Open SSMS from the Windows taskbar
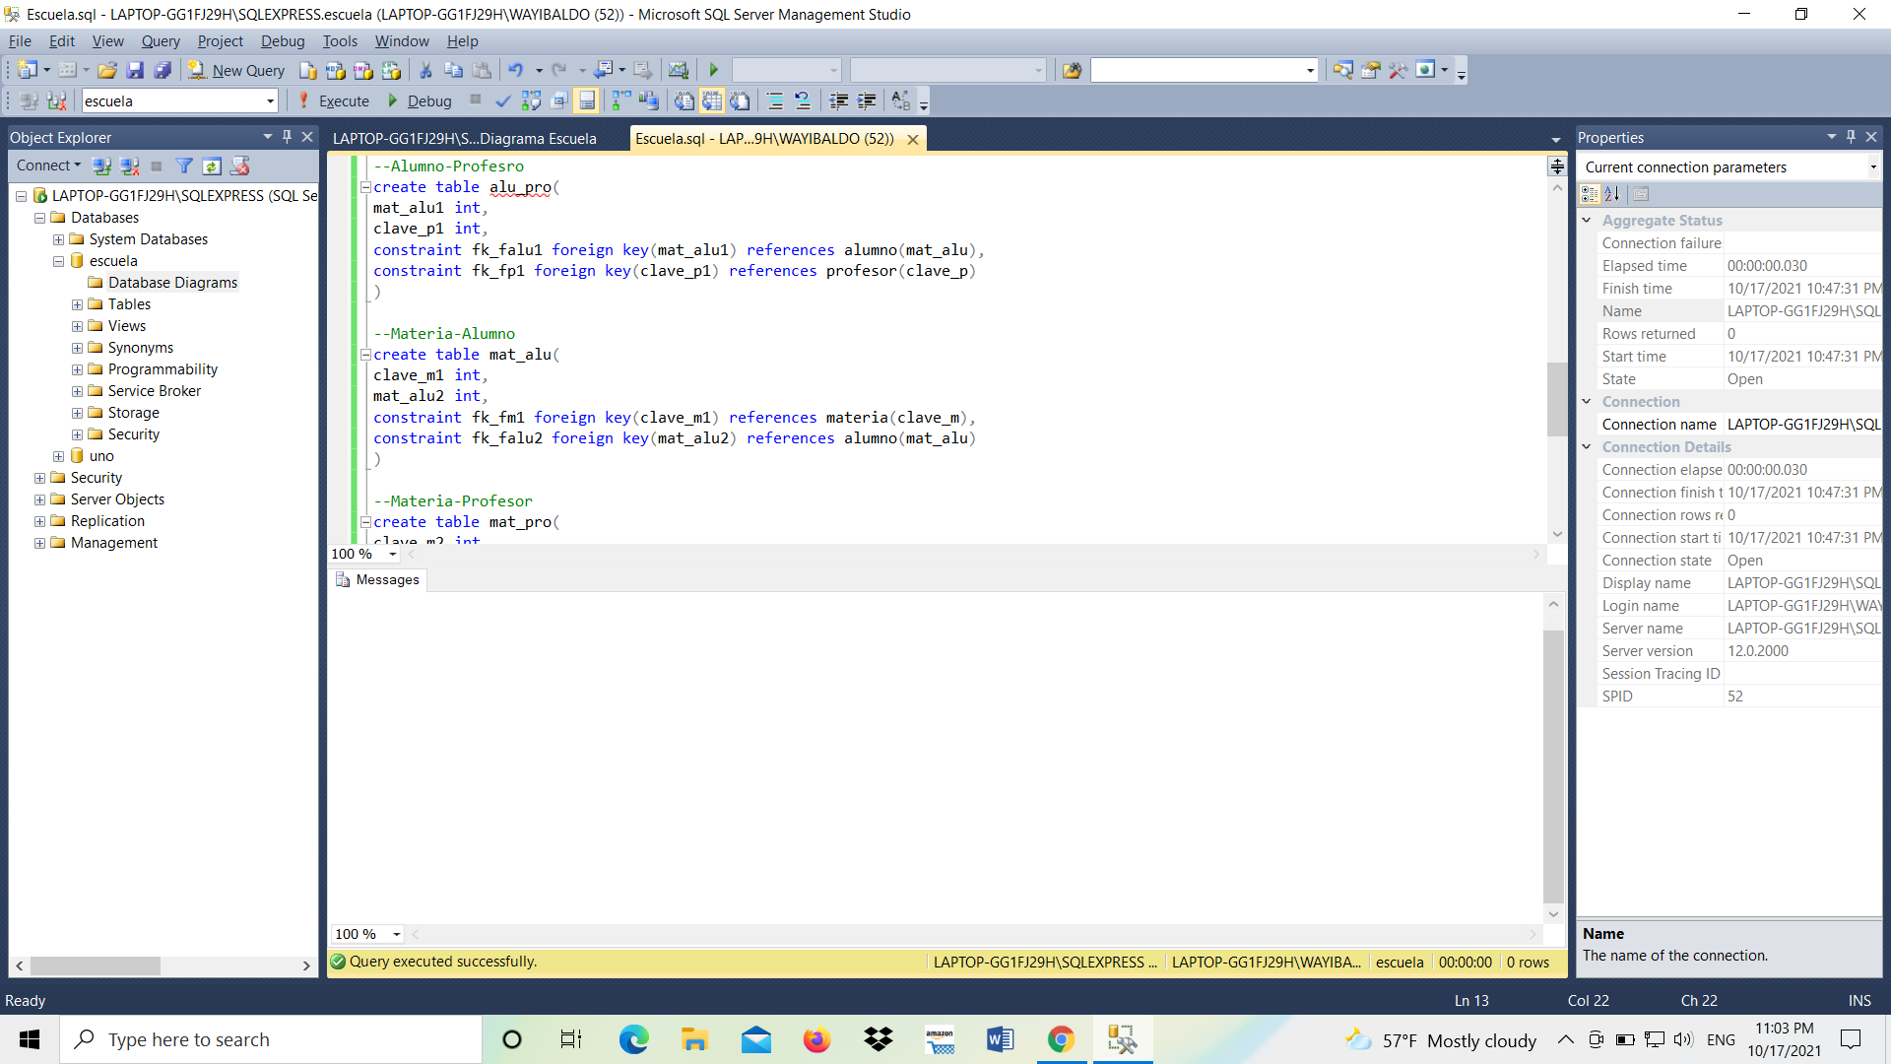Viewport: 1891px width, 1064px height. click(1122, 1039)
